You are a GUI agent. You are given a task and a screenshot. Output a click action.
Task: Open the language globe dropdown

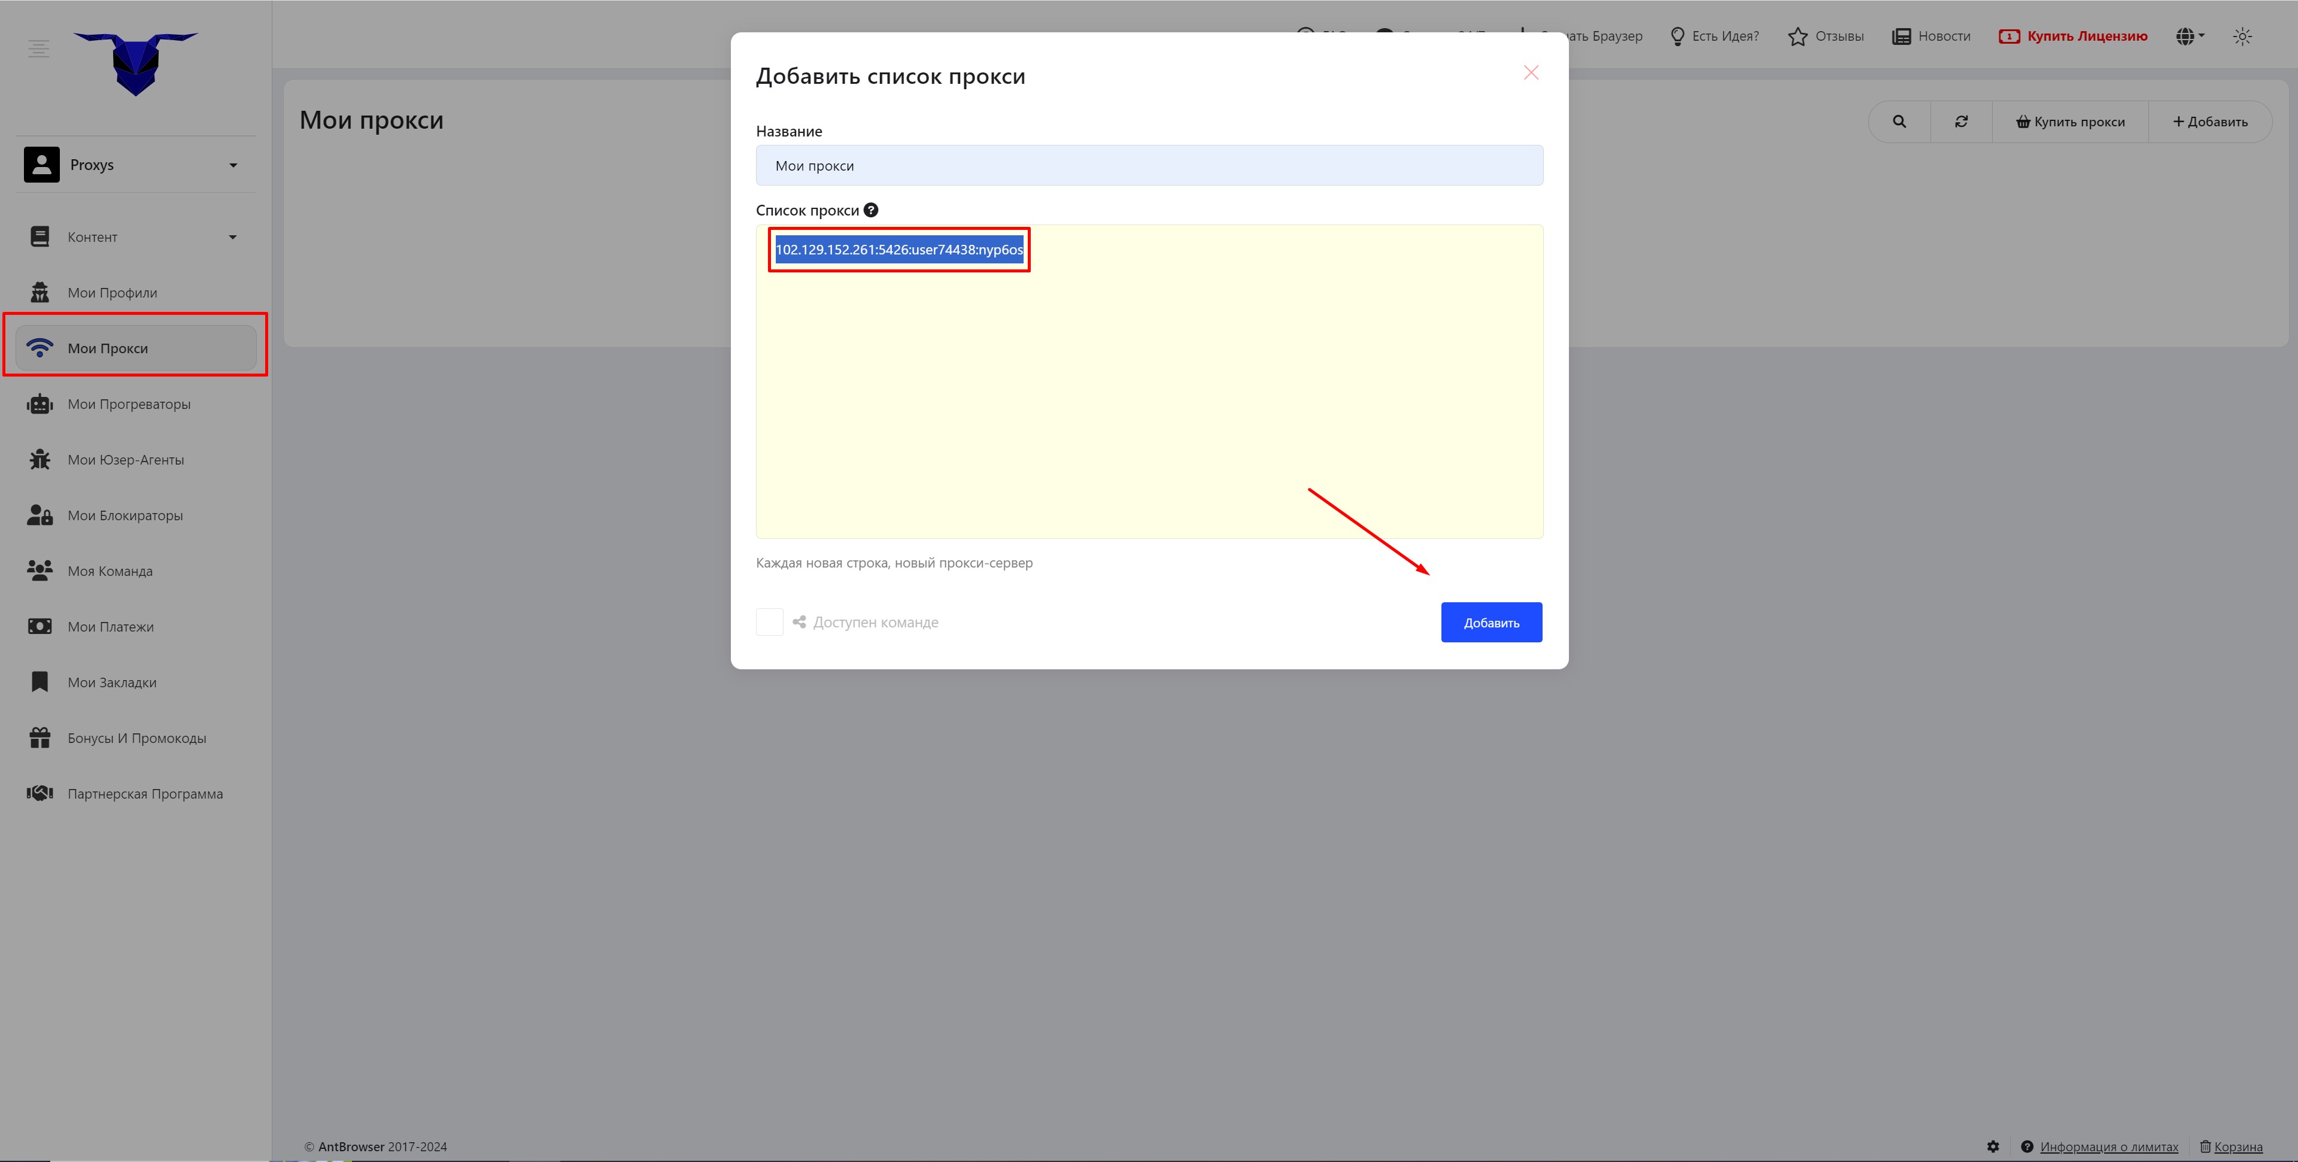pyautogui.click(x=2190, y=36)
